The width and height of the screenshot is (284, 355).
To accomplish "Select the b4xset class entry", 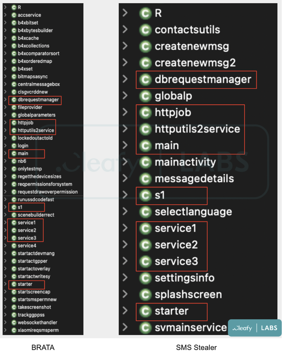I will (25, 69).
